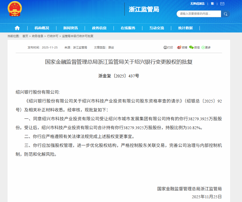Click document number 浙金复〔2025〕437号
The image size is (242, 202).
[x=119, y=76]
